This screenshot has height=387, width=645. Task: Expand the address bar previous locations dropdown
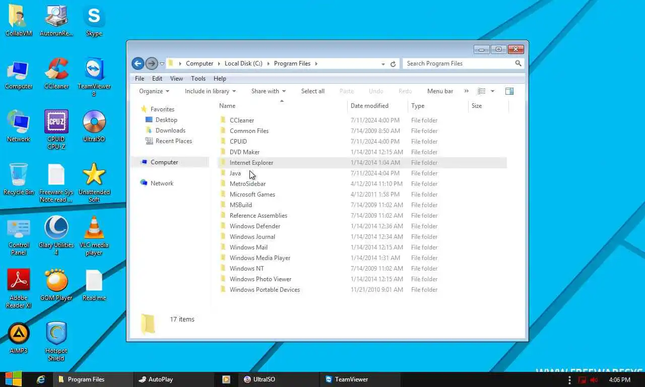pyautogui.click(x=383, y=64)
